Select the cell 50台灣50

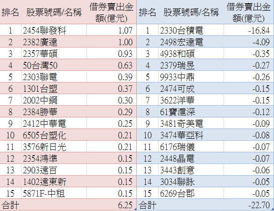(x=54, y=65)
